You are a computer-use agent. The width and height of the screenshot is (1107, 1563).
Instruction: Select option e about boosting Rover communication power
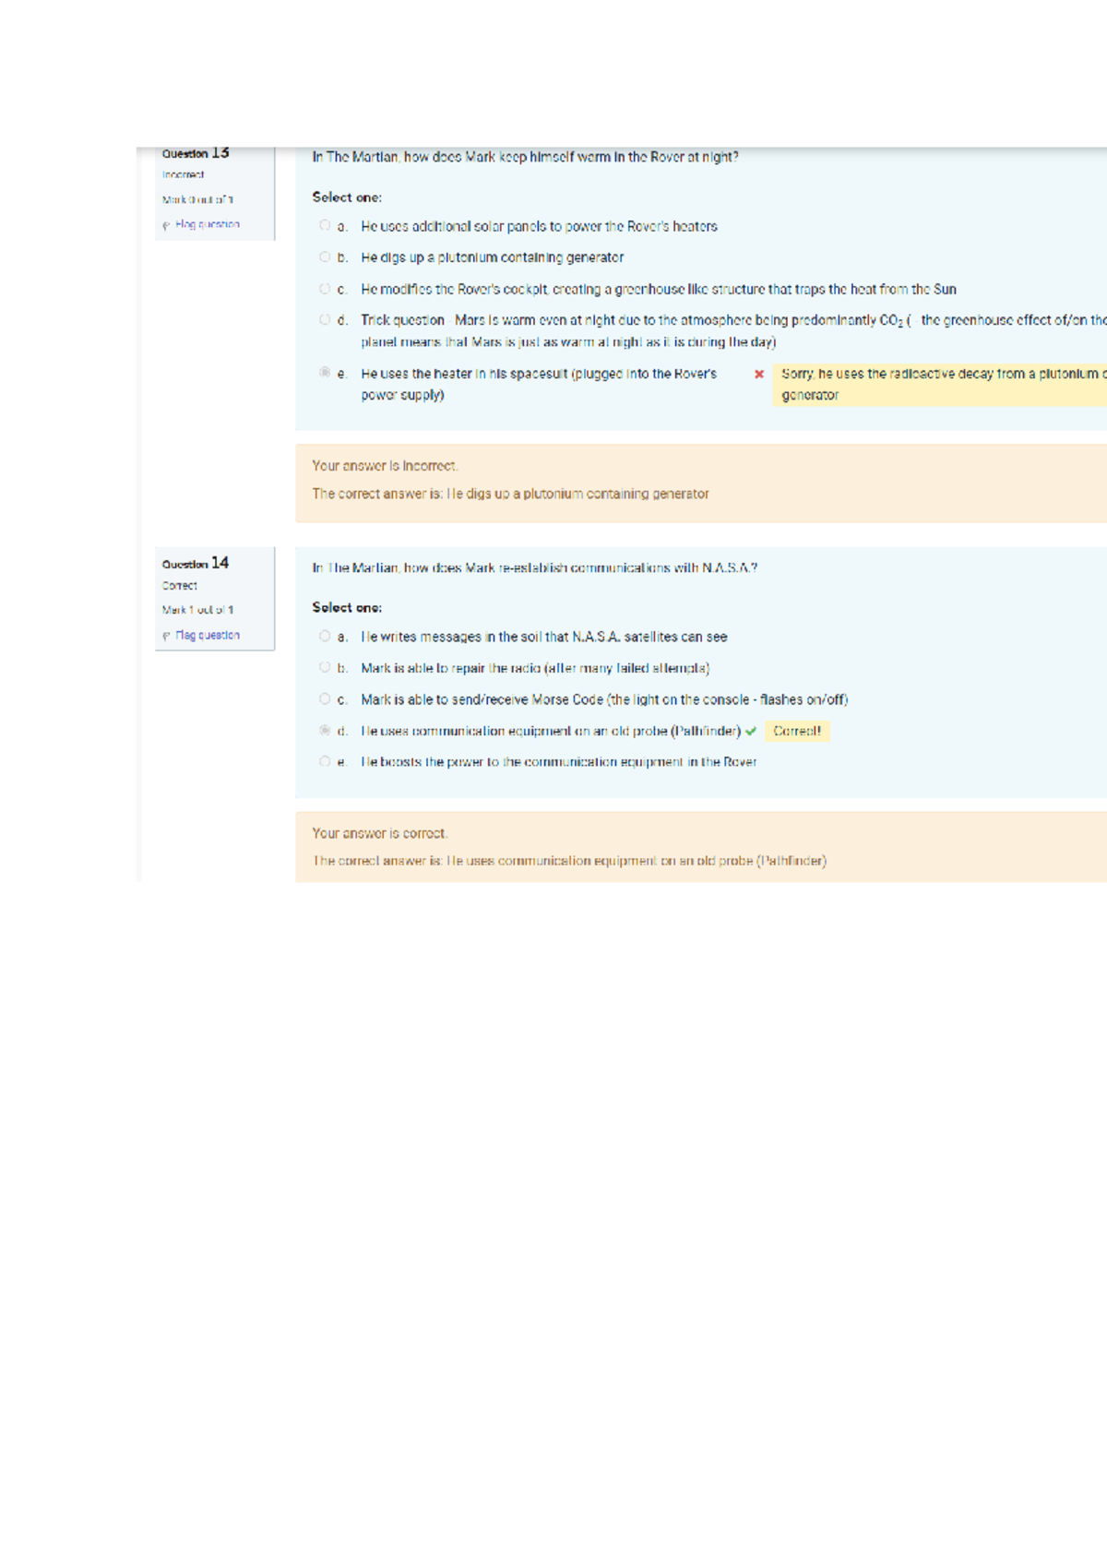coord(325,761)
